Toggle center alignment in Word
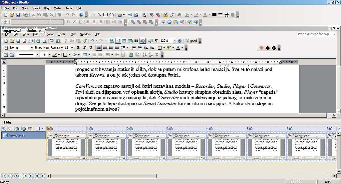 coord(105,48)
